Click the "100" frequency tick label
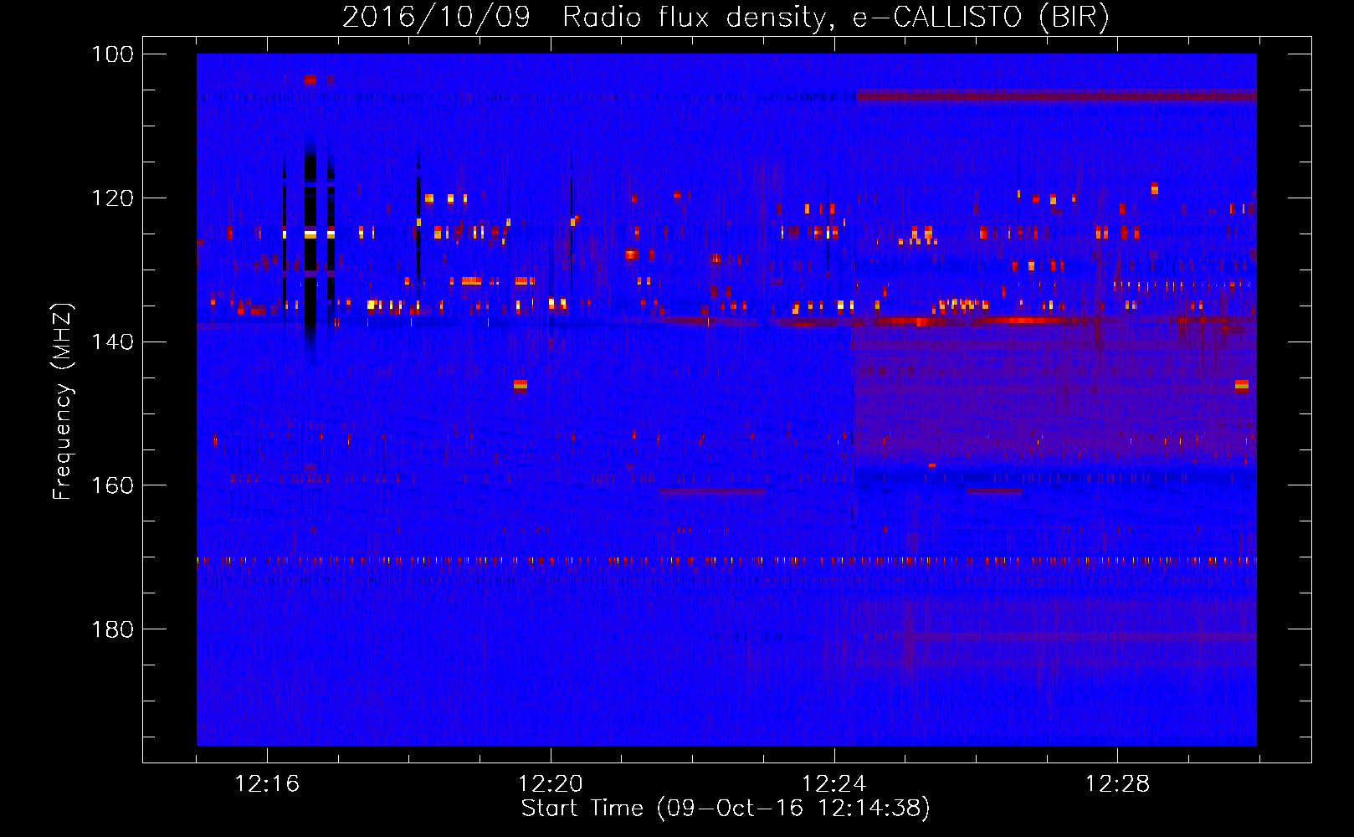This screenshot has height=837, width=1354. (x=112, y=54)
